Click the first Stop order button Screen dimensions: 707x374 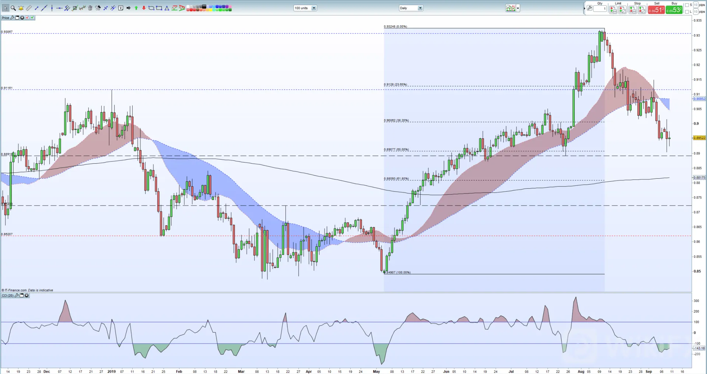(633, 10)
